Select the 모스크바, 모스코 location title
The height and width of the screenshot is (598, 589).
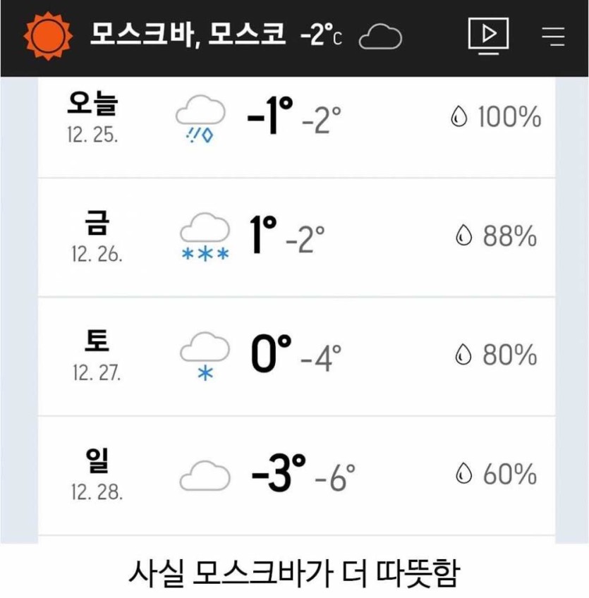pyautogui.click(x=188, y=35)
